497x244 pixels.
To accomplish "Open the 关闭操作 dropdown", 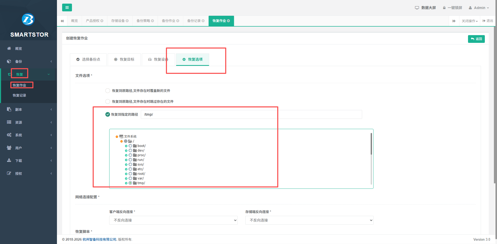I will 470,21.
